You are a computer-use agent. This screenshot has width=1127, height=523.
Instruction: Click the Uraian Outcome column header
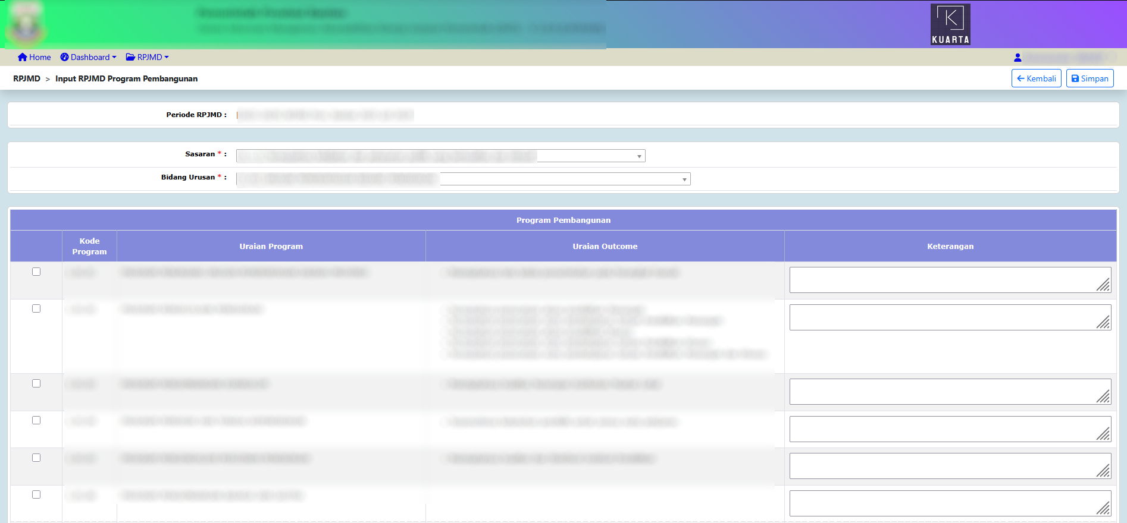coord(605,246)
